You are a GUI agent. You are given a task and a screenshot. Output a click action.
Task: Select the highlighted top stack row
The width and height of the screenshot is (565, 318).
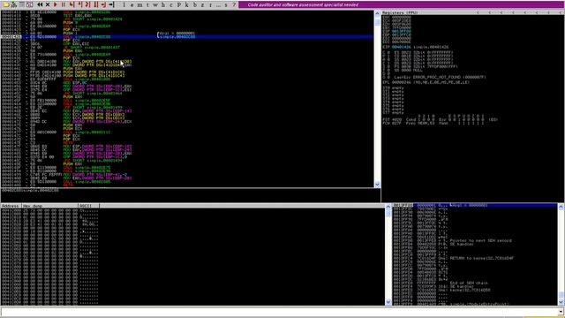[x=475, y=205]
